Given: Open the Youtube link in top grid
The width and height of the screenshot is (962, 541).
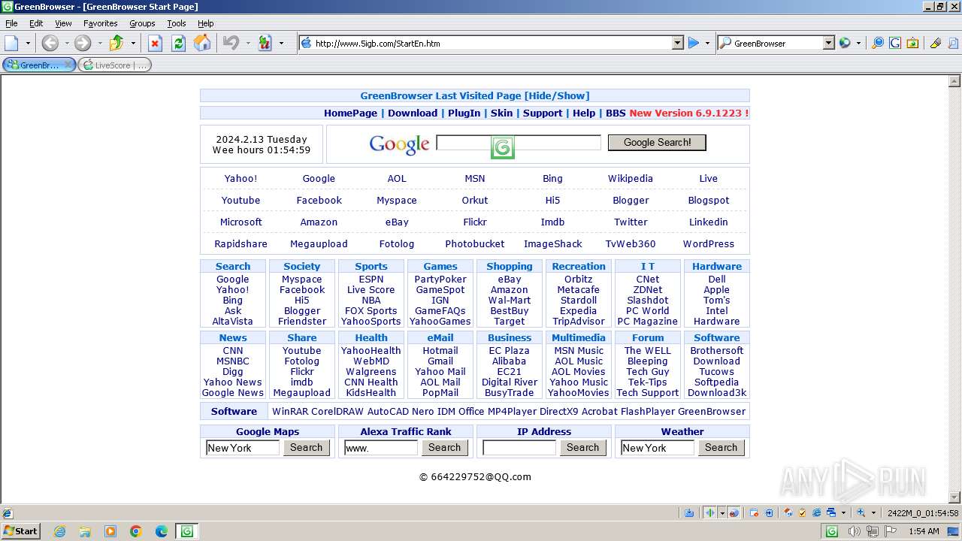Looking at the screenshot, I should tap(240, 201).
